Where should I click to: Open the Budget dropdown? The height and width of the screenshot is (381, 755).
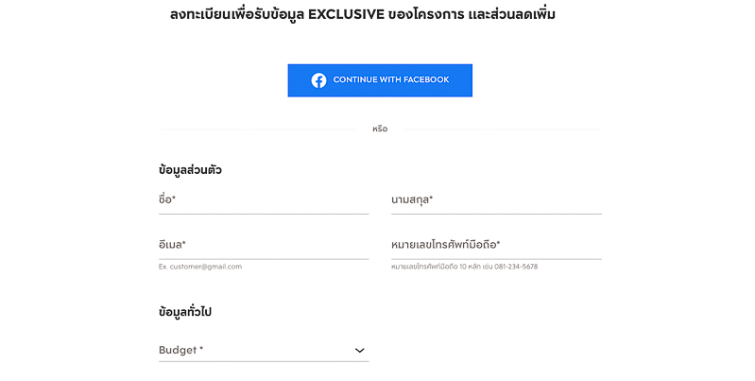pyautogui.click(x=264, y=350)
